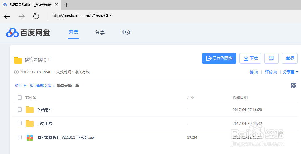Screen dimensions: 301x154
Task: Click the 保存到网盘 button
Action: pyautogui.click(x=219, y=58)
